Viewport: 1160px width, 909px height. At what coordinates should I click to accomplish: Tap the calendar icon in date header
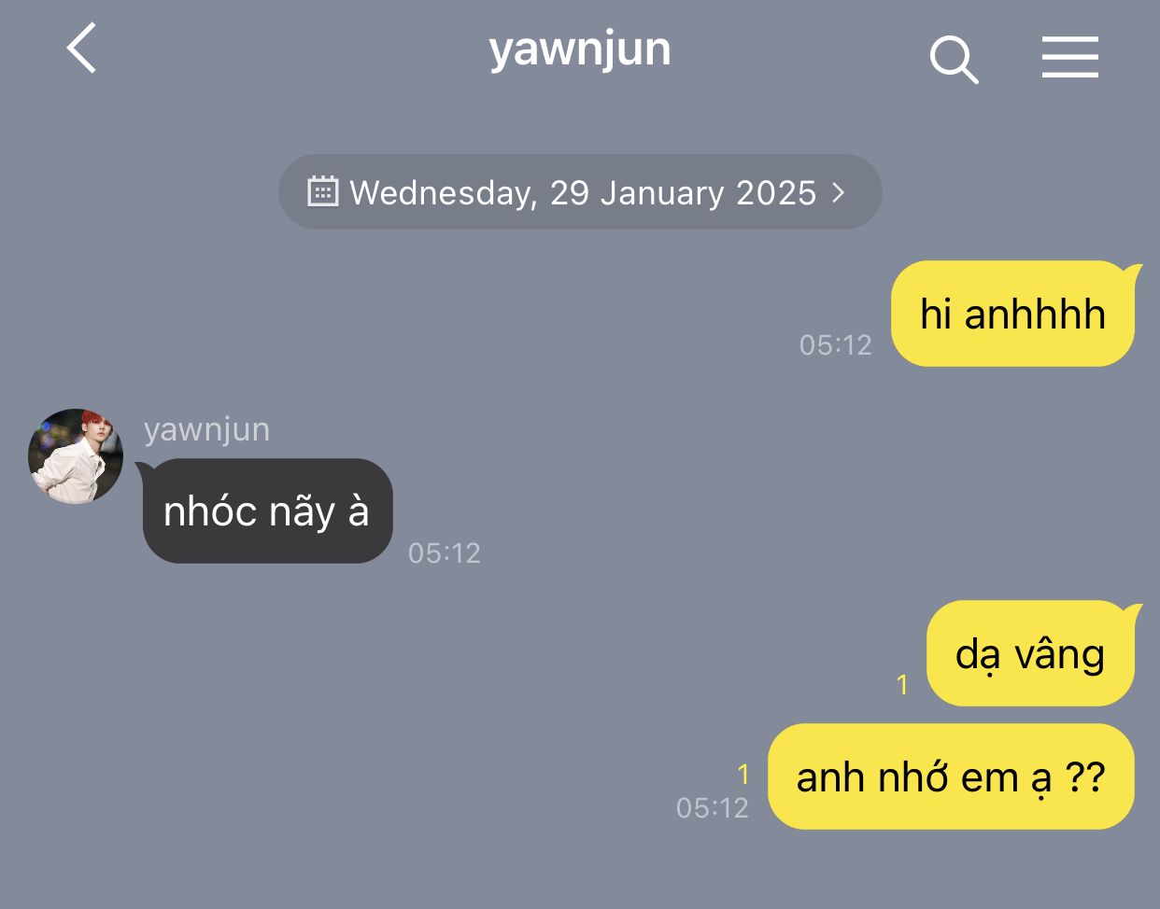coord(322,191)
